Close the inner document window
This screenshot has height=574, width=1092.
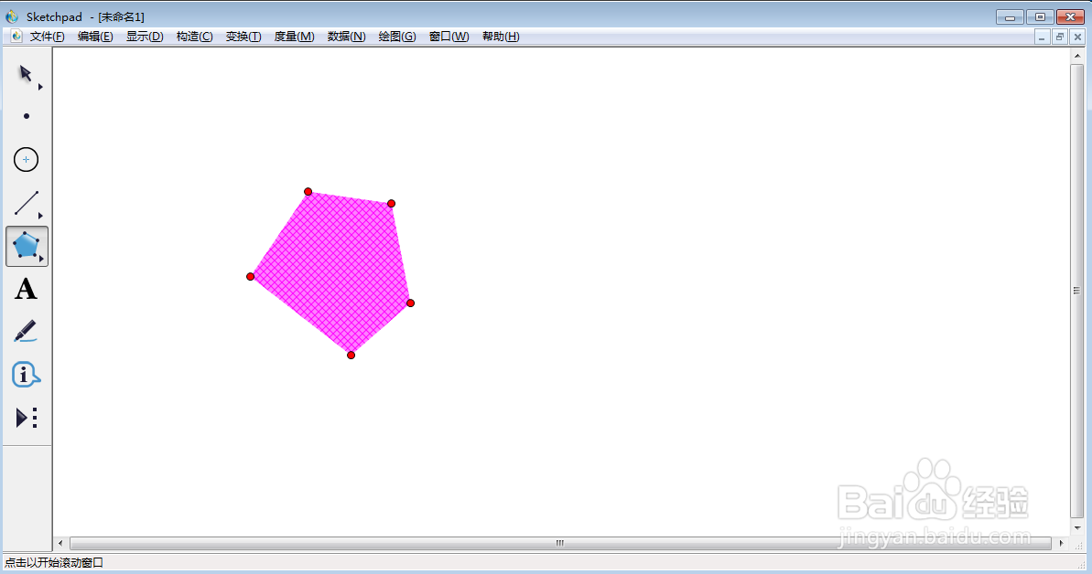click(1077, 37)
